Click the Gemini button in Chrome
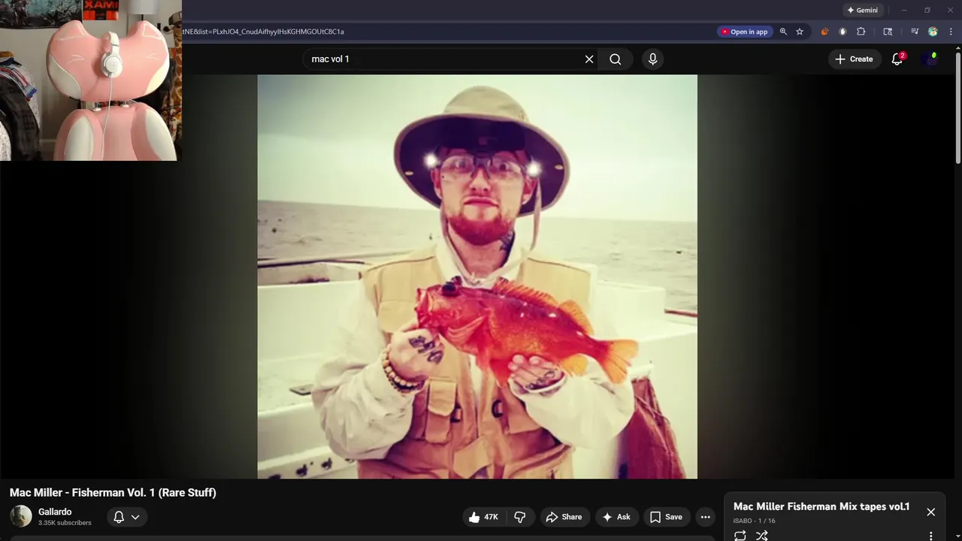The image size is (962, 541). [x=863, y=11]
